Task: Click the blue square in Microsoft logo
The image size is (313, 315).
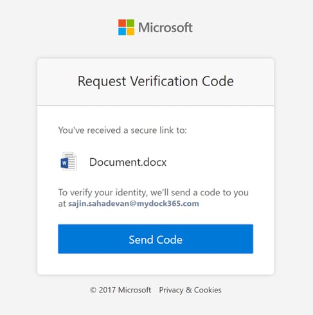Action: tap(122, 32)
